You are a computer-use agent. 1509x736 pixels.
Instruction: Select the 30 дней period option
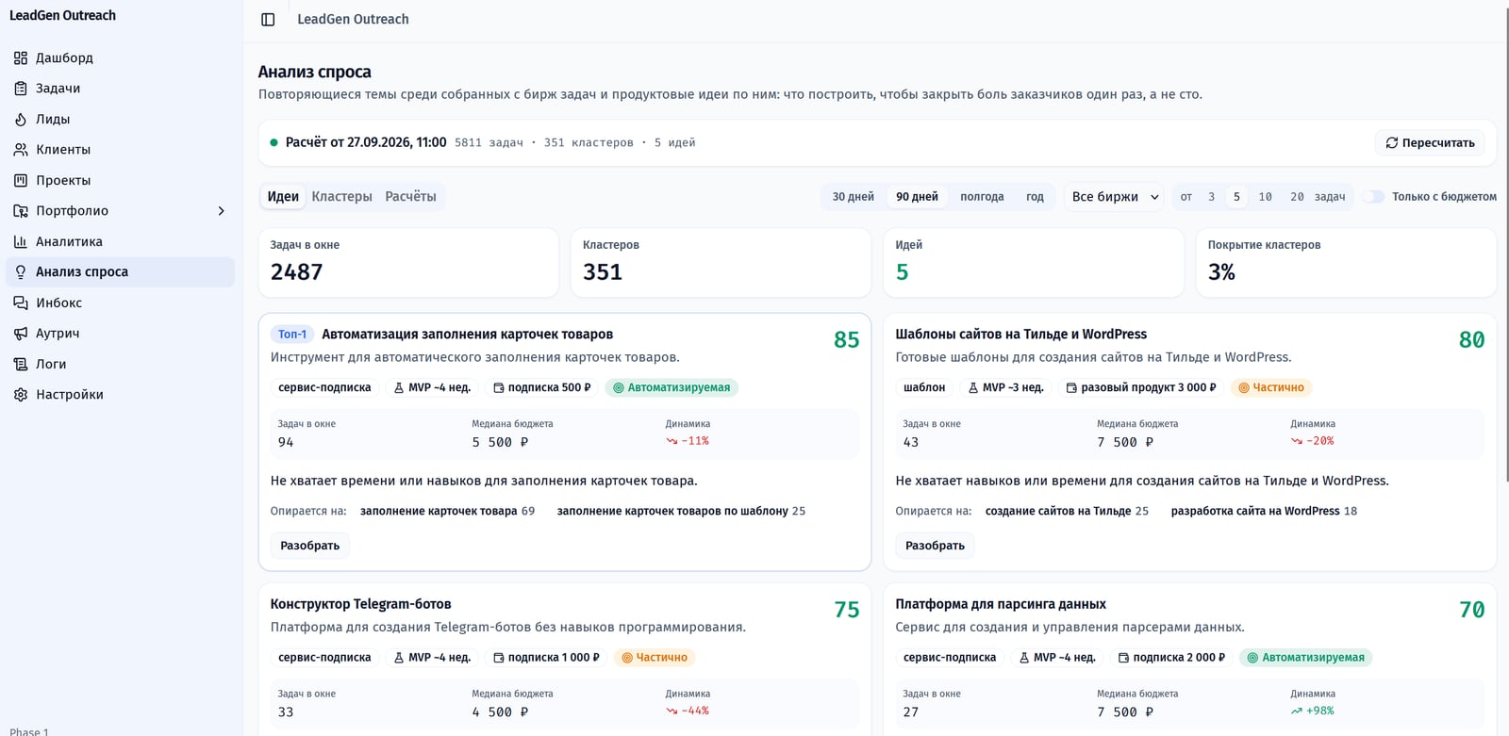(853, 197)
